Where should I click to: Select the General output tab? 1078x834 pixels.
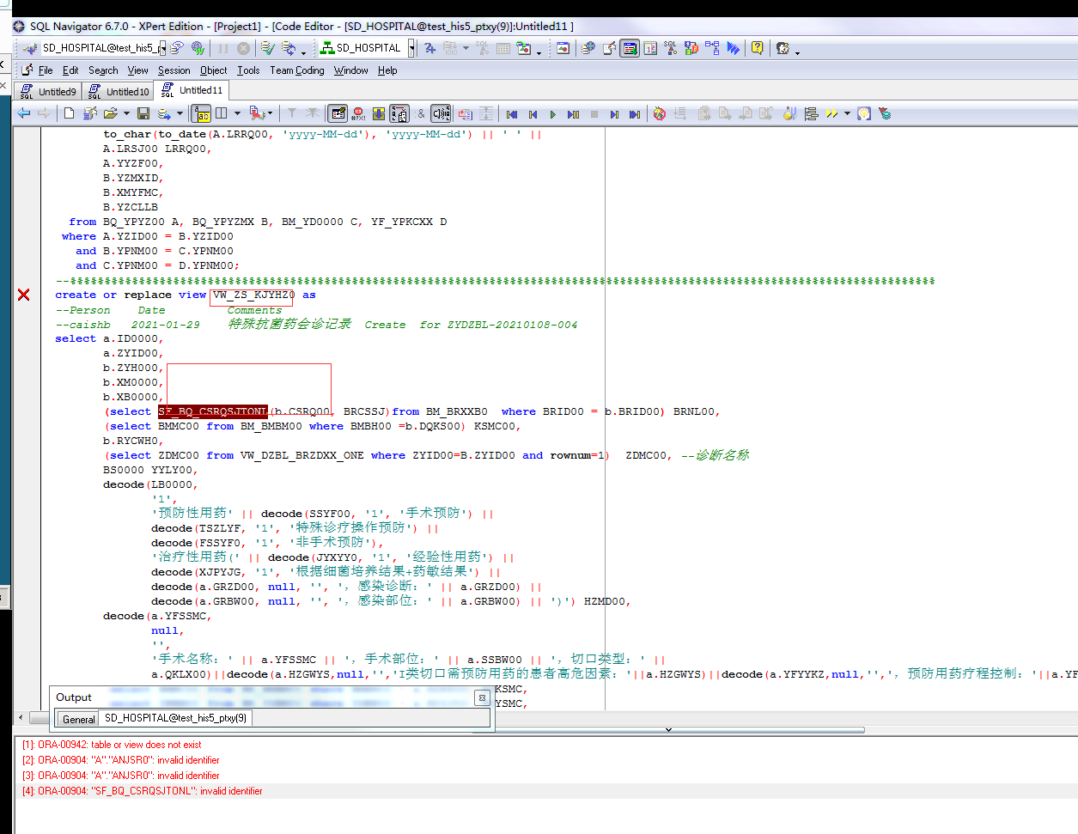(x=78, y=719)
